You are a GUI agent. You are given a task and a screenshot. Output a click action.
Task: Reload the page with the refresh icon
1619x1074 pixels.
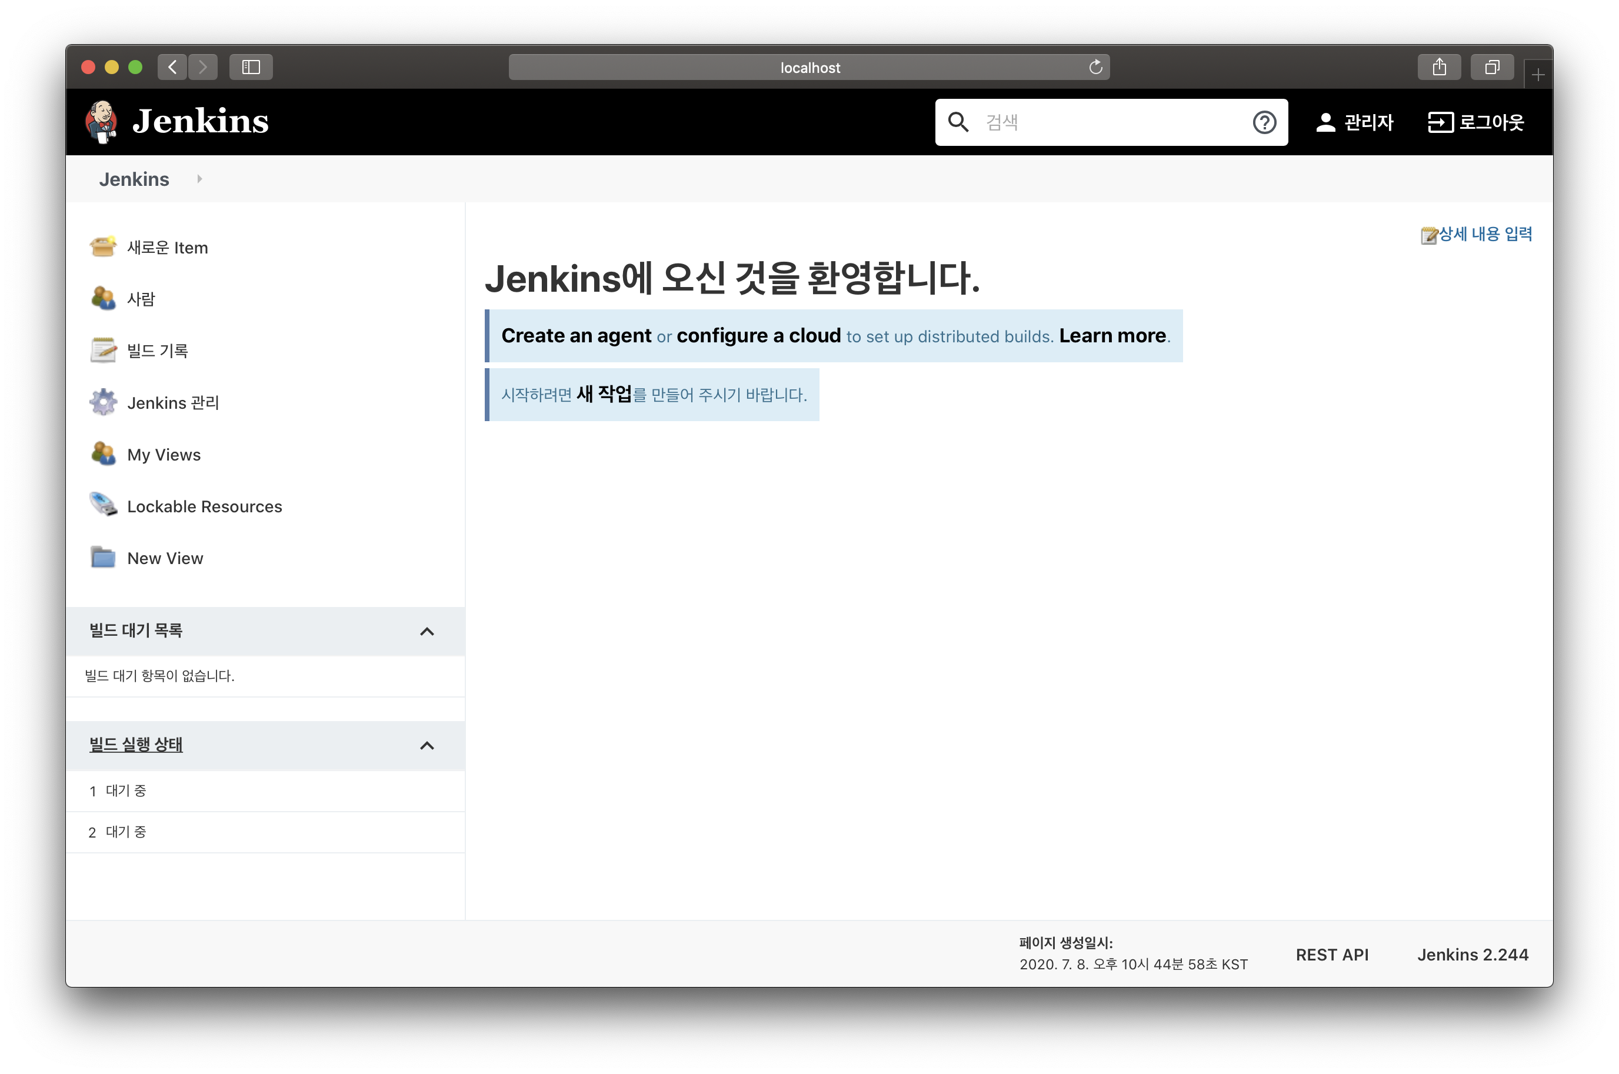tap(1095, 67)
